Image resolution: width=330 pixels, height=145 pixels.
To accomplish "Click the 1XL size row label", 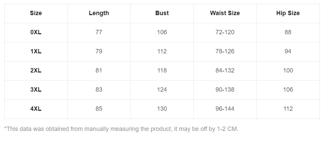I will tap(36, 51).
